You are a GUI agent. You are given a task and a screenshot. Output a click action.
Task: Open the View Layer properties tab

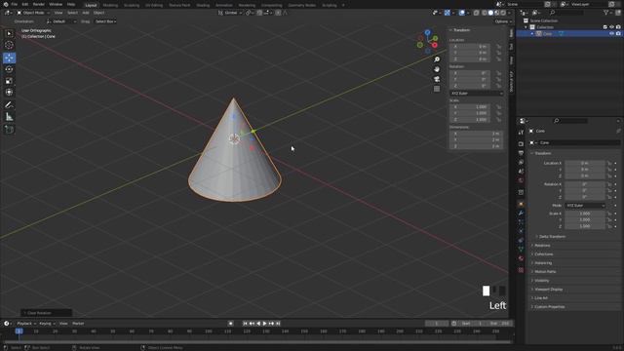tap(521, 162)
